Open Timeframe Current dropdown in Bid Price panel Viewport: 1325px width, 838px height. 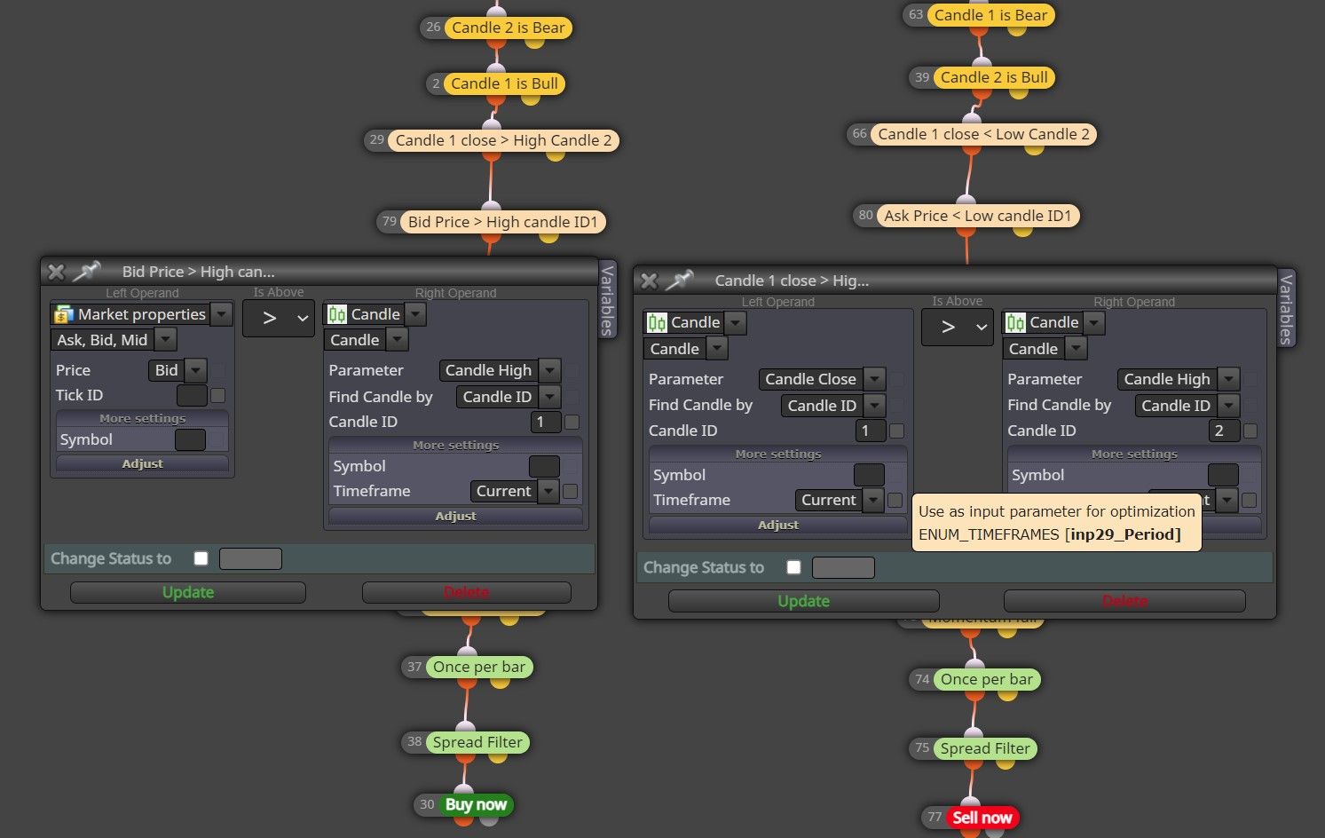point(549,491)
